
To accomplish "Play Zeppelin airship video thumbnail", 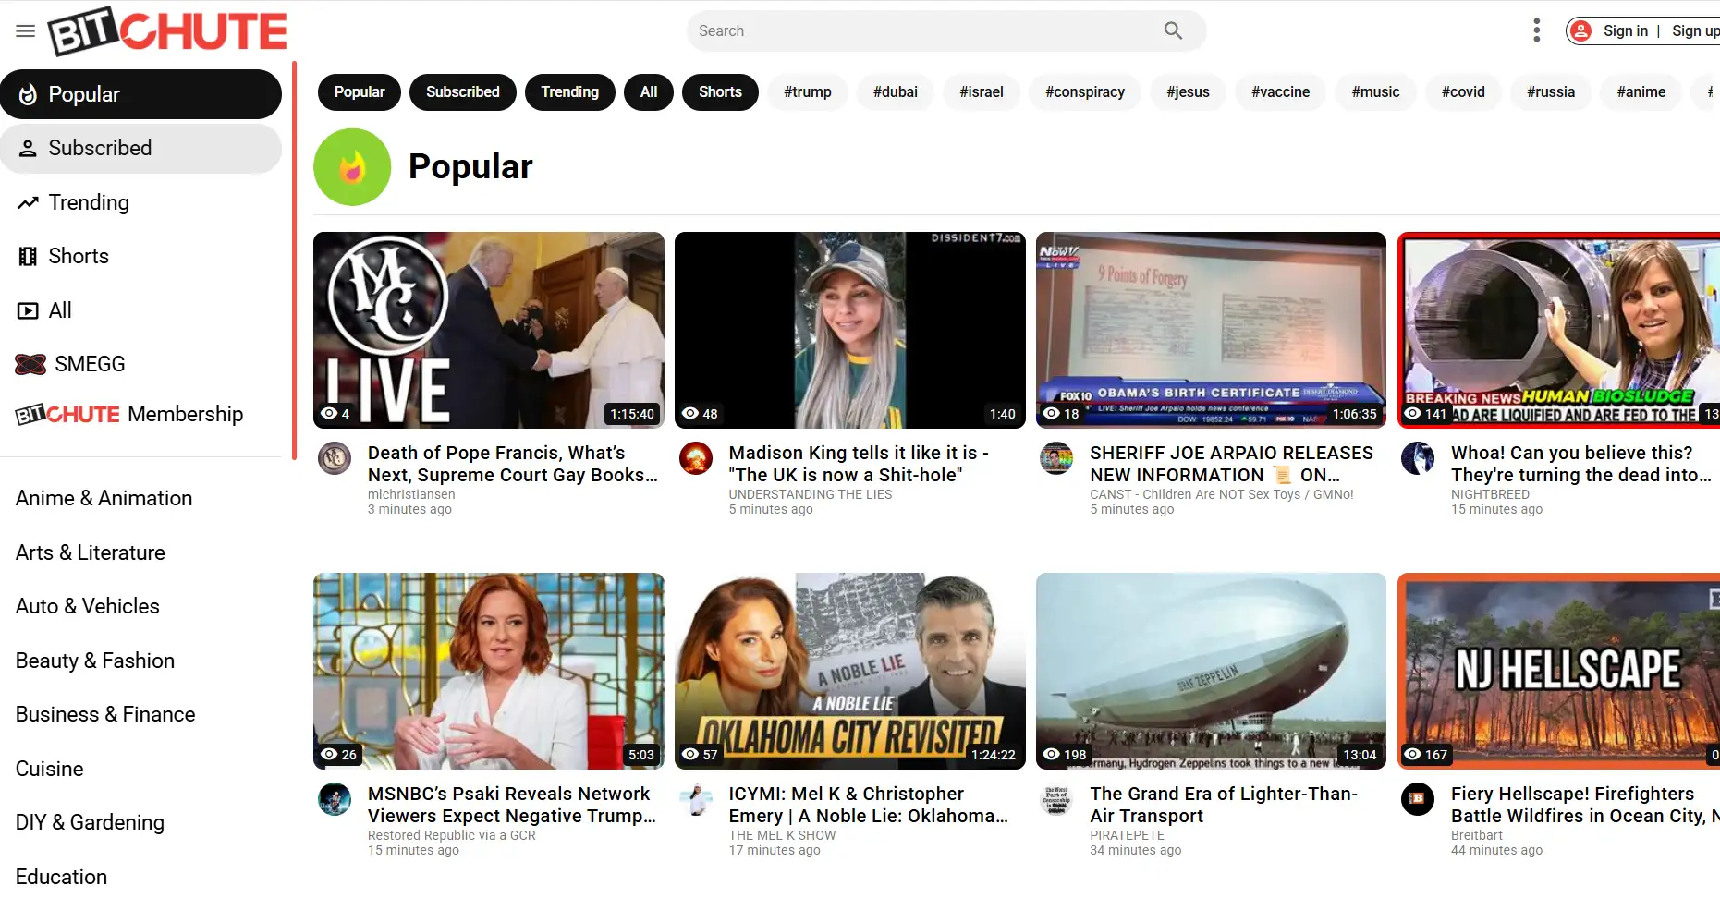I will click(x=1211, y=671).
